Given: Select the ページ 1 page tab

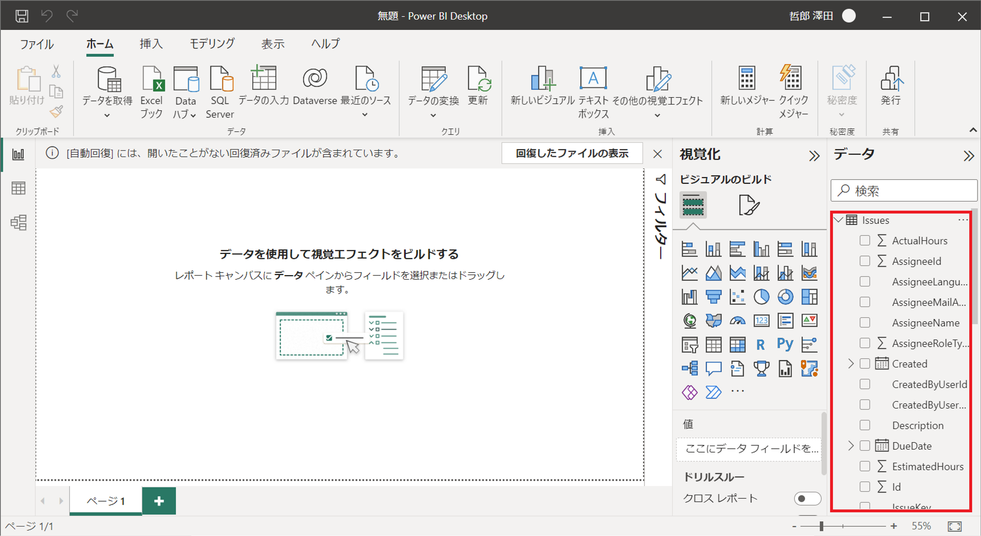Looking at the screenshot, I should pos(105,501).
